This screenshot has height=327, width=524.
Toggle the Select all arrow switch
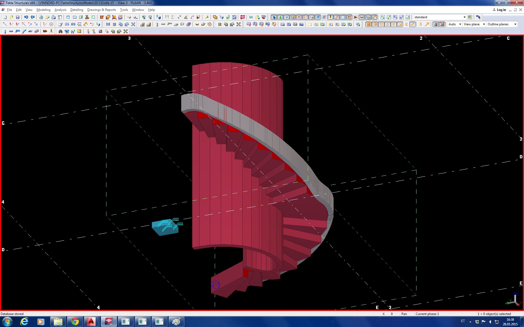click(274, 17)
